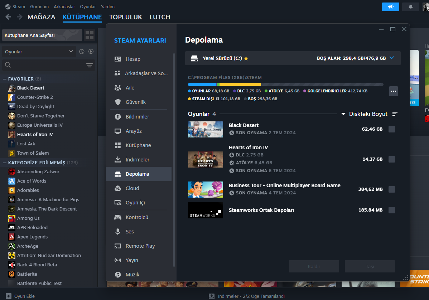Switch library to grid collections view

[x=90, y=35]
